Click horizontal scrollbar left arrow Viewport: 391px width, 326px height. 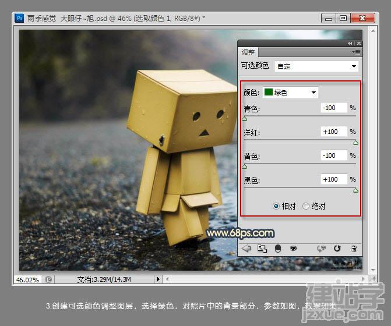click(167, 279)
